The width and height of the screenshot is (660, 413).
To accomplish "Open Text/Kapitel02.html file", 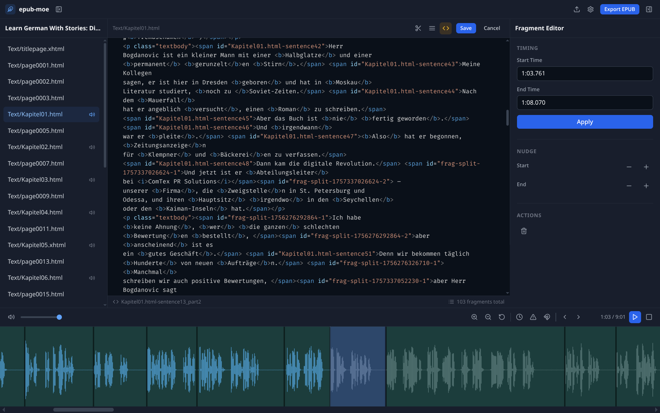I will point(51,147).
